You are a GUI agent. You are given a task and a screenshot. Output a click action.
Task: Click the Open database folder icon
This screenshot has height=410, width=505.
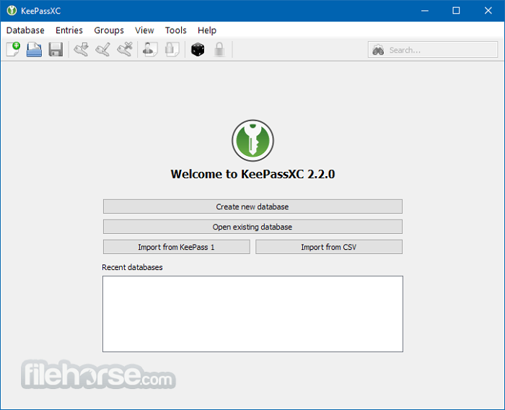[x=34, y=50]
